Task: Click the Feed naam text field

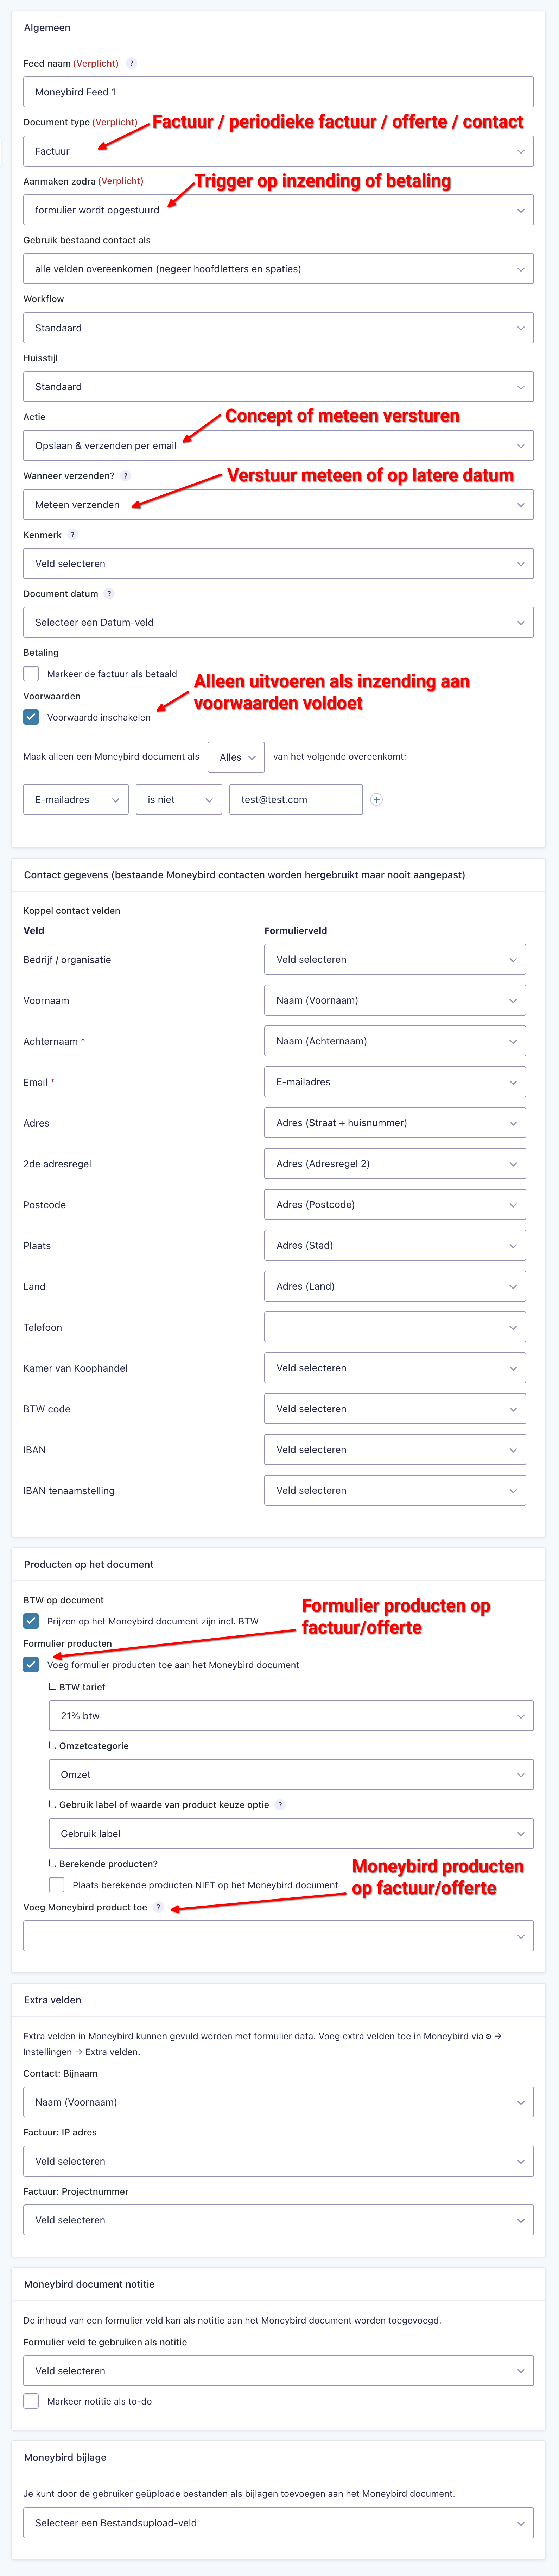Action: 278,92
